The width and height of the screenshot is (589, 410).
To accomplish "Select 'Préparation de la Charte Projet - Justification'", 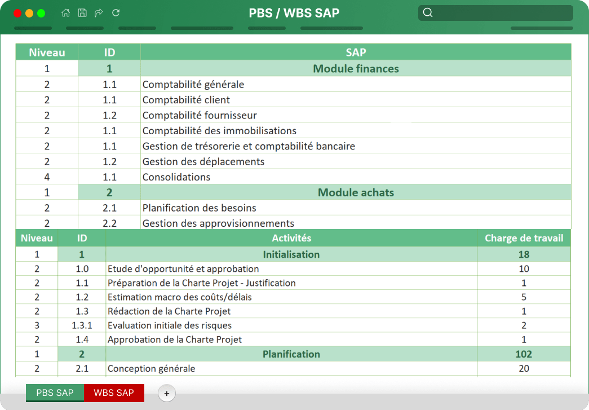I will (x=291, y=283).
